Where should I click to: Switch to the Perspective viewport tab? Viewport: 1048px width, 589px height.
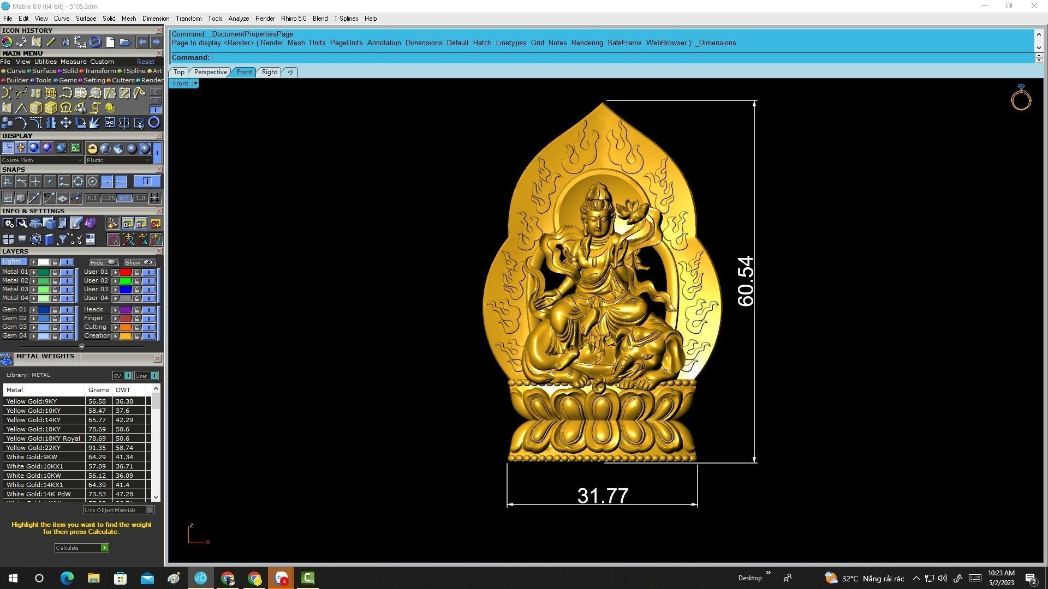pos(210,72)
